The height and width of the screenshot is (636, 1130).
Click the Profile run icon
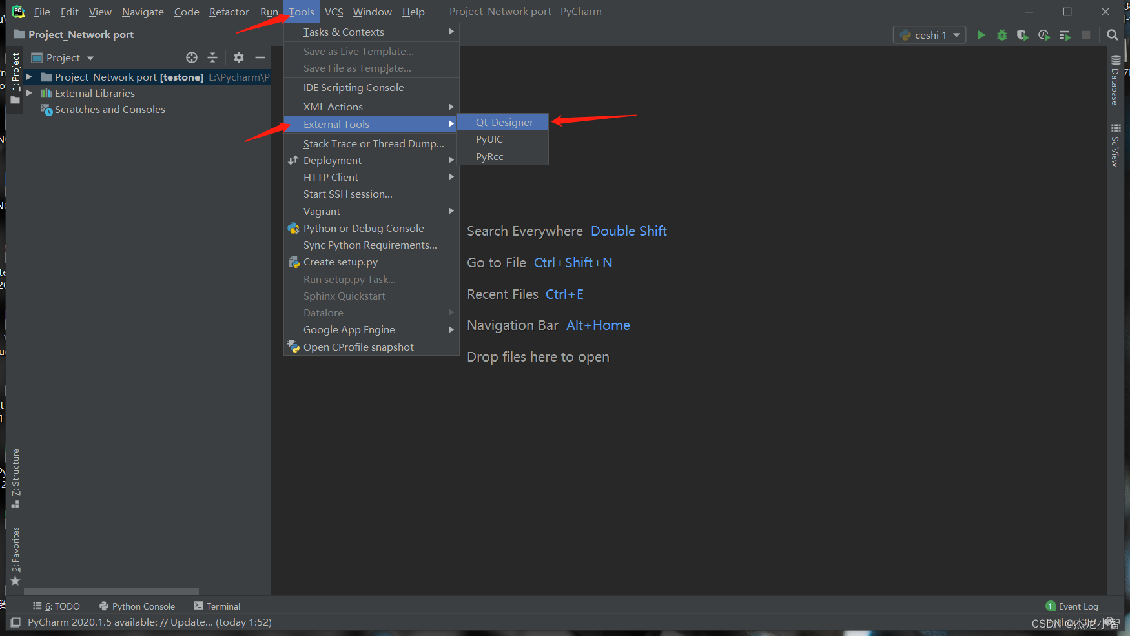pyautogui.click(x=1043, y=35)
